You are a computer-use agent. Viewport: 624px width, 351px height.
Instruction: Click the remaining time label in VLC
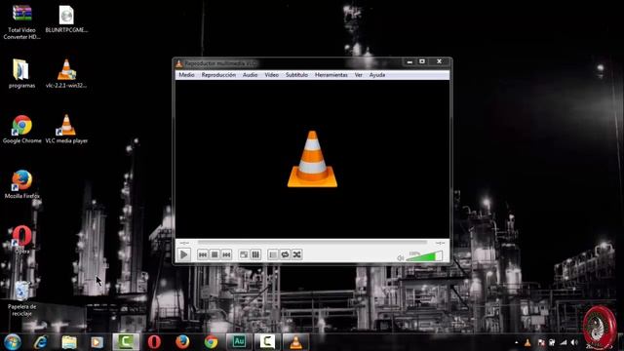click(x=440, y=243)
